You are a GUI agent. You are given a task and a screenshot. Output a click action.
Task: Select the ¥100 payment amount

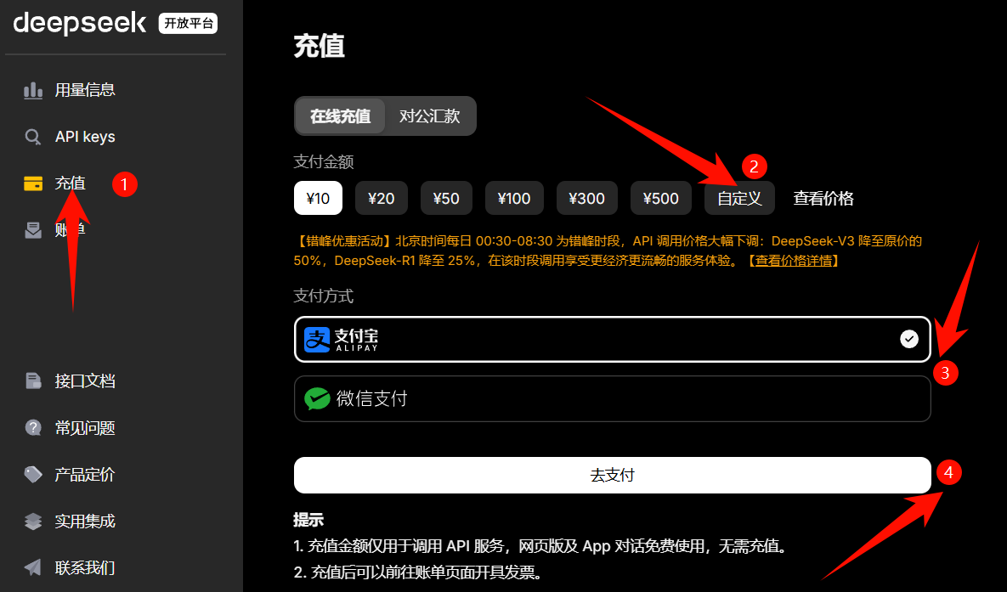coord(514,199)
